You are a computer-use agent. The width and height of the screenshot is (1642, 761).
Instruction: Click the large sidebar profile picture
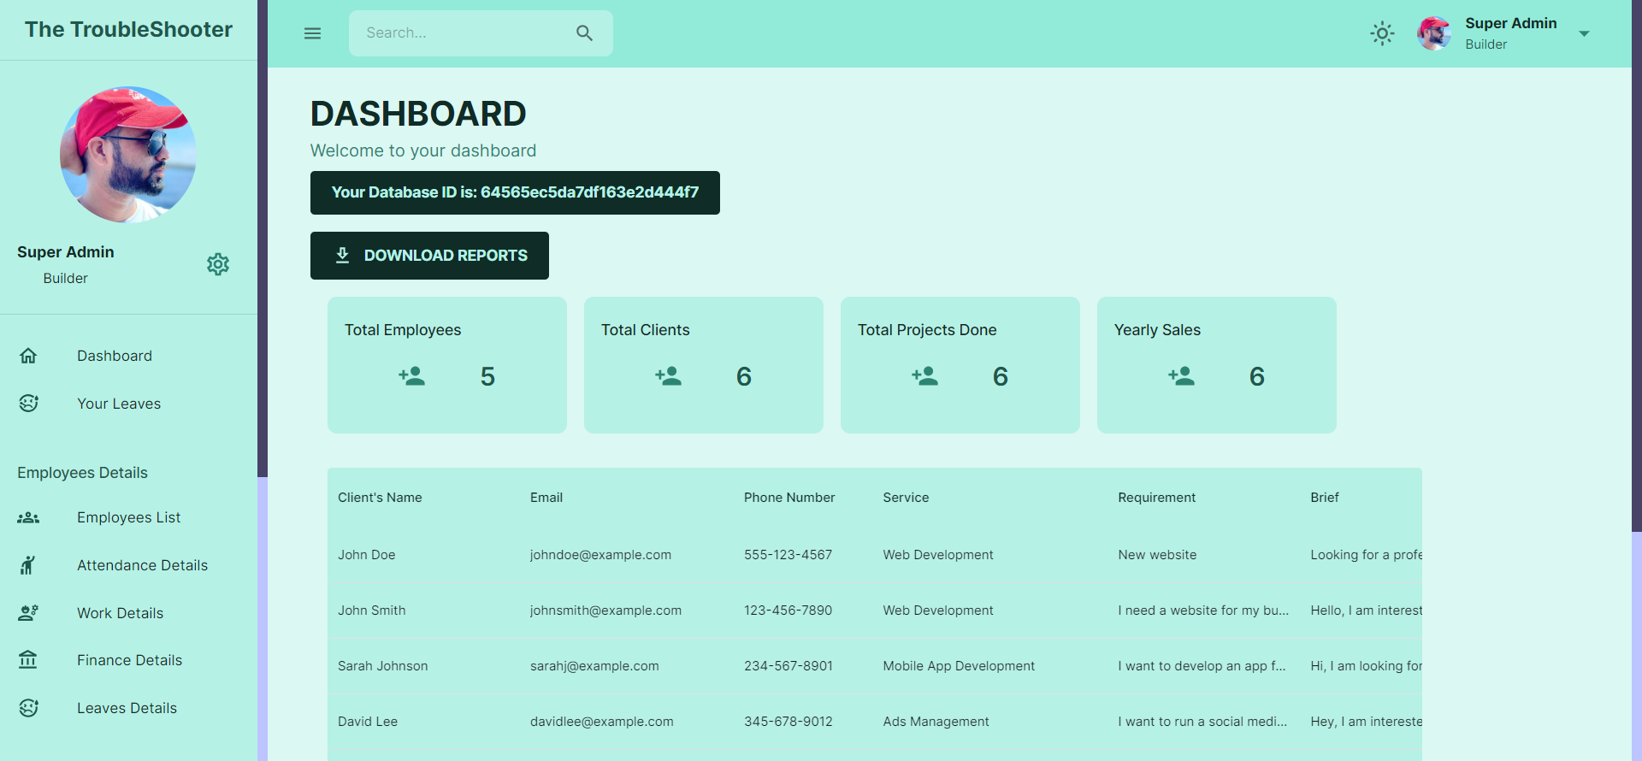128,155
